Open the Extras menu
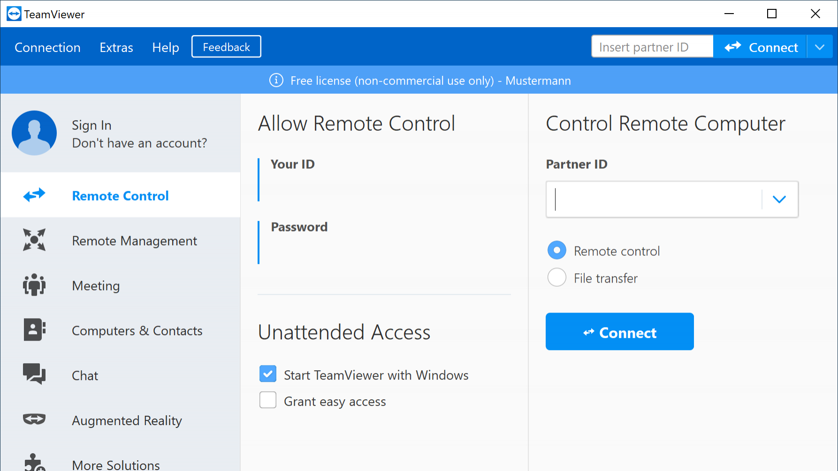The height and width of the screenshot is (471, 838). click(x=116, y=47)
